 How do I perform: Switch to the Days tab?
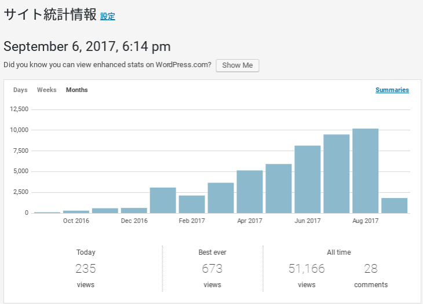[20, 90]
